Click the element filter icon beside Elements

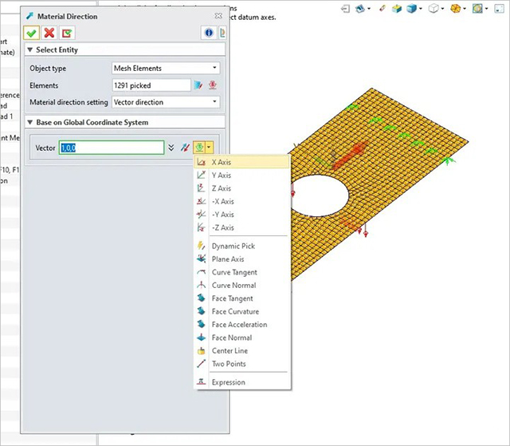[198, 85]
